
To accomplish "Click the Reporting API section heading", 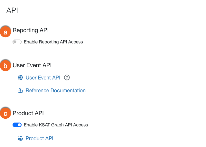I will (31, 30).
